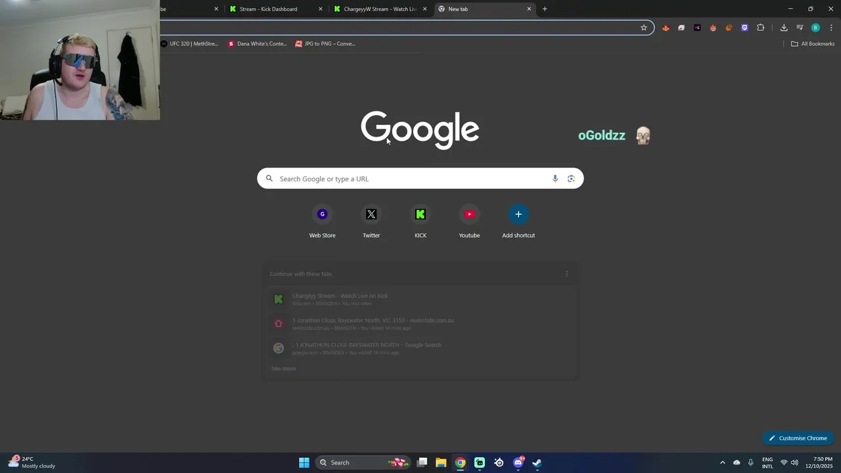Open the Twitter shortcut

371,222
